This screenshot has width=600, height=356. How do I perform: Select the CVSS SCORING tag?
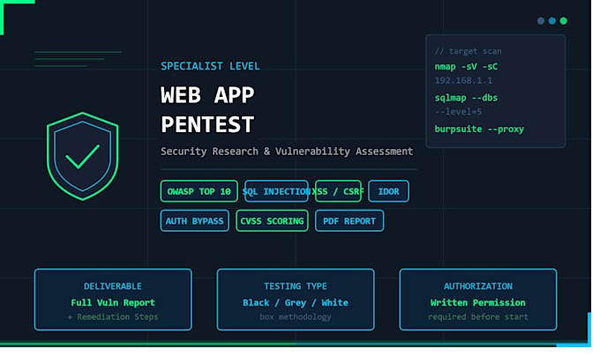[272, 221]
